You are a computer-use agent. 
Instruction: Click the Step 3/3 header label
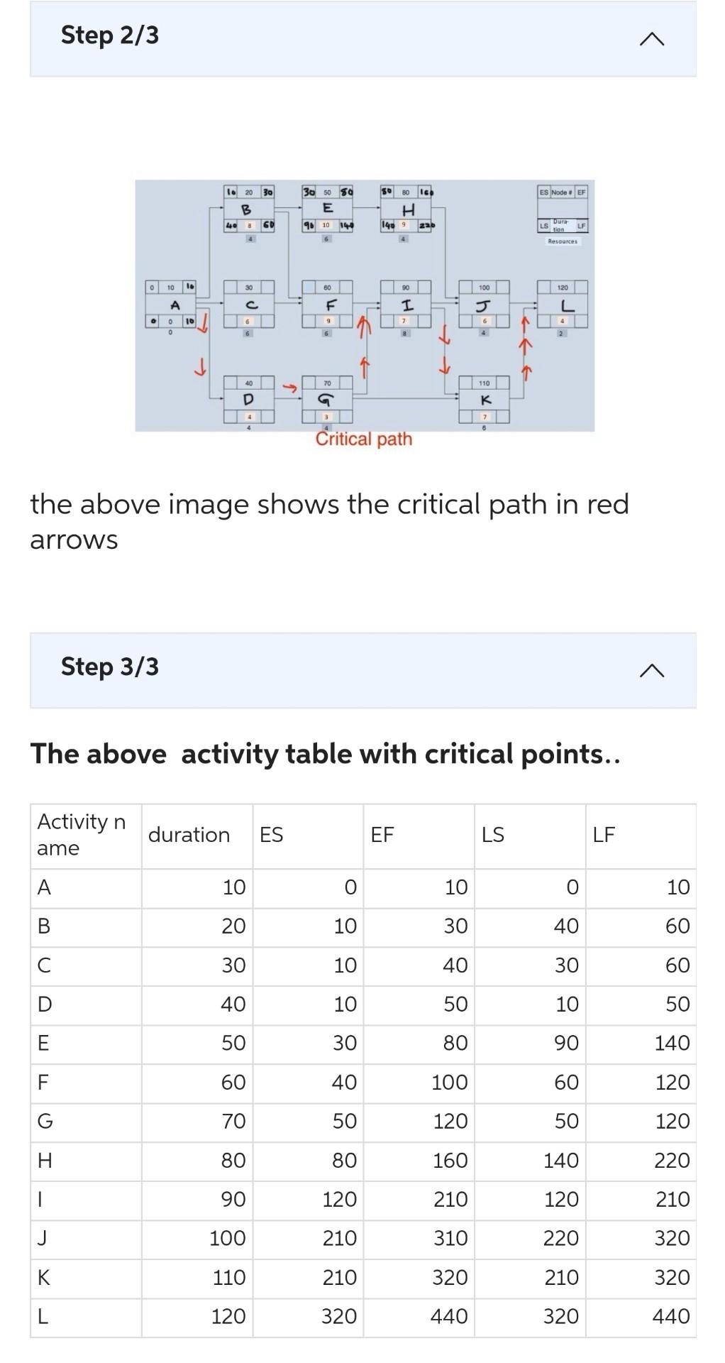click(111, 666)
